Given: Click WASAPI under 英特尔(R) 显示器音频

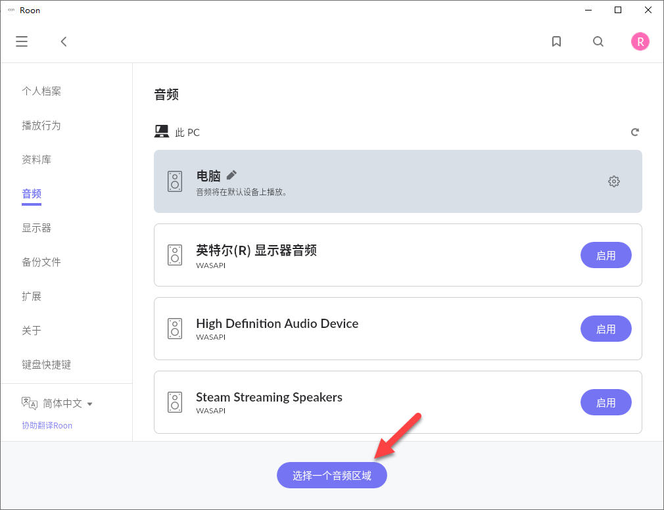Looking at the screenshot, I should (211, 266).
